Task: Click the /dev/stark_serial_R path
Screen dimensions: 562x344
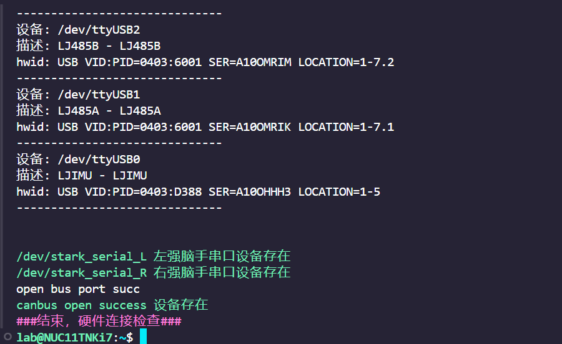Action: (x=82, y=272)
